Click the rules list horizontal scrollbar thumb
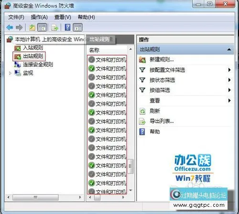This screenshot has width=239, height=214. point(97,198)
